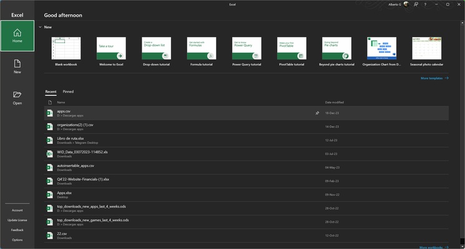Click the document type column header icon
This screenshot has height=249, width=465.
[50, 102]
